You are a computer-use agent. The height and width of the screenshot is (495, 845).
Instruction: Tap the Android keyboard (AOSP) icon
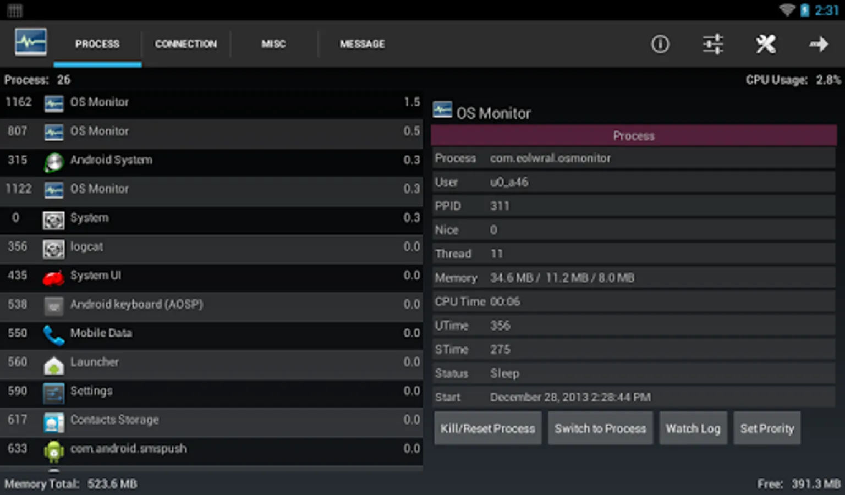(x=54, y=306)
